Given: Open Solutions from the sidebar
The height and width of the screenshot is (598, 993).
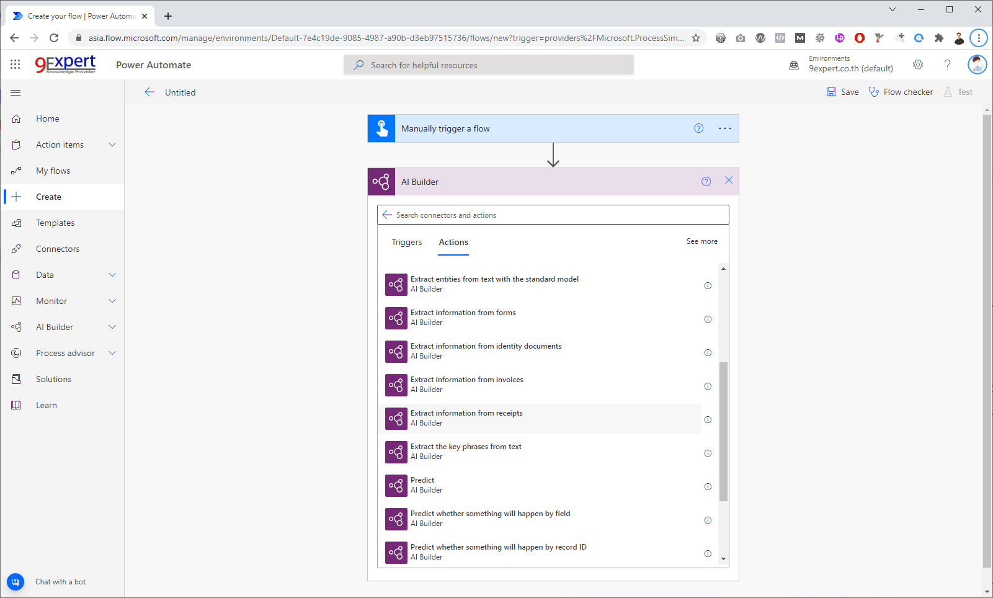Looking at the screenshot, I should pyautogui.click(x=53, y=378).
